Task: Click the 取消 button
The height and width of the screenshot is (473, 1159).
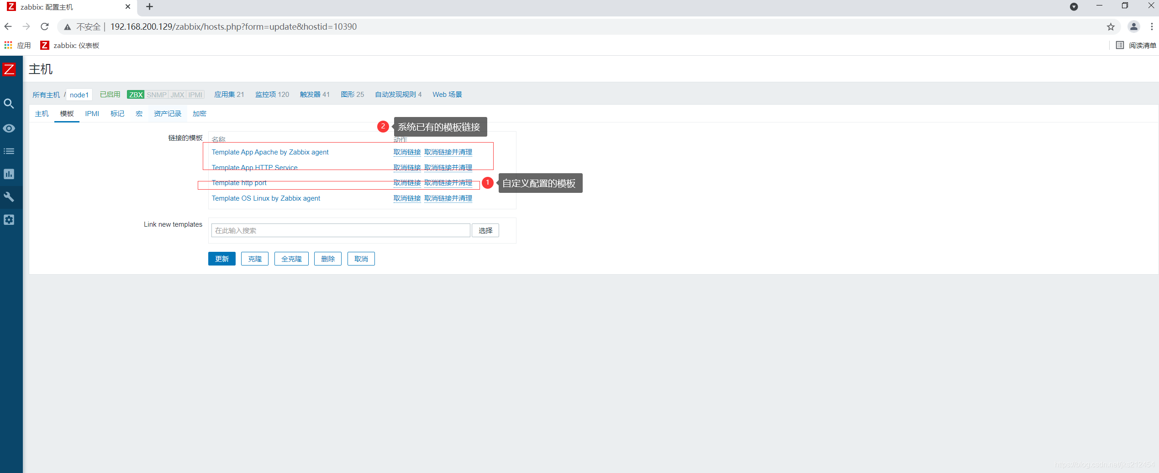Action: click(x=361, y=259)
